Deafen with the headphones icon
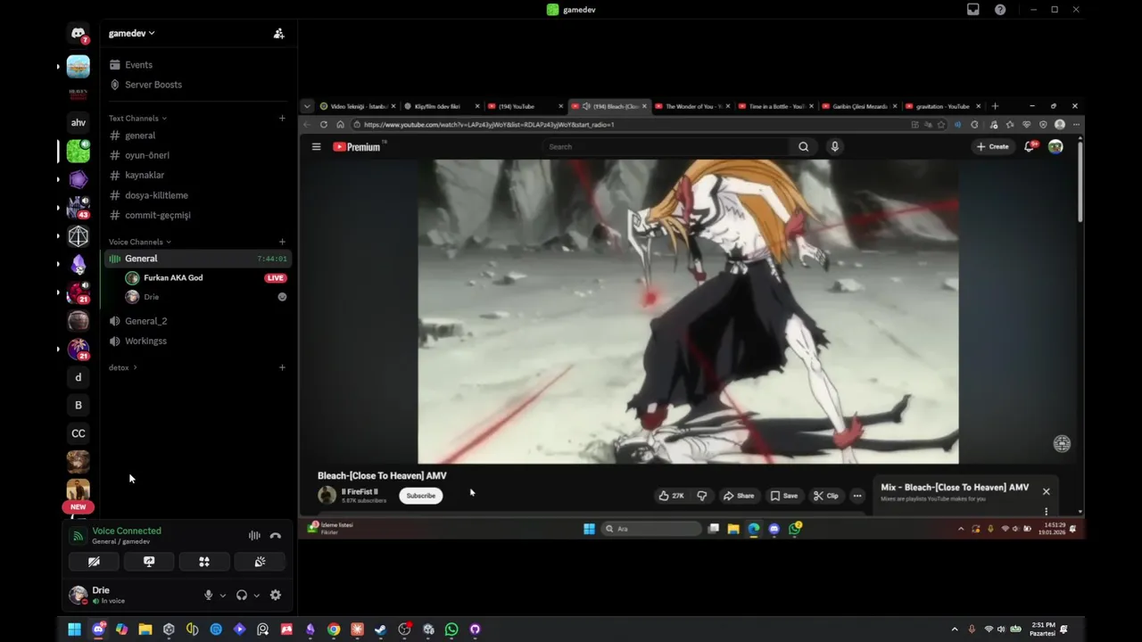This screenshot has width=1142, height=642. [241, 596]
